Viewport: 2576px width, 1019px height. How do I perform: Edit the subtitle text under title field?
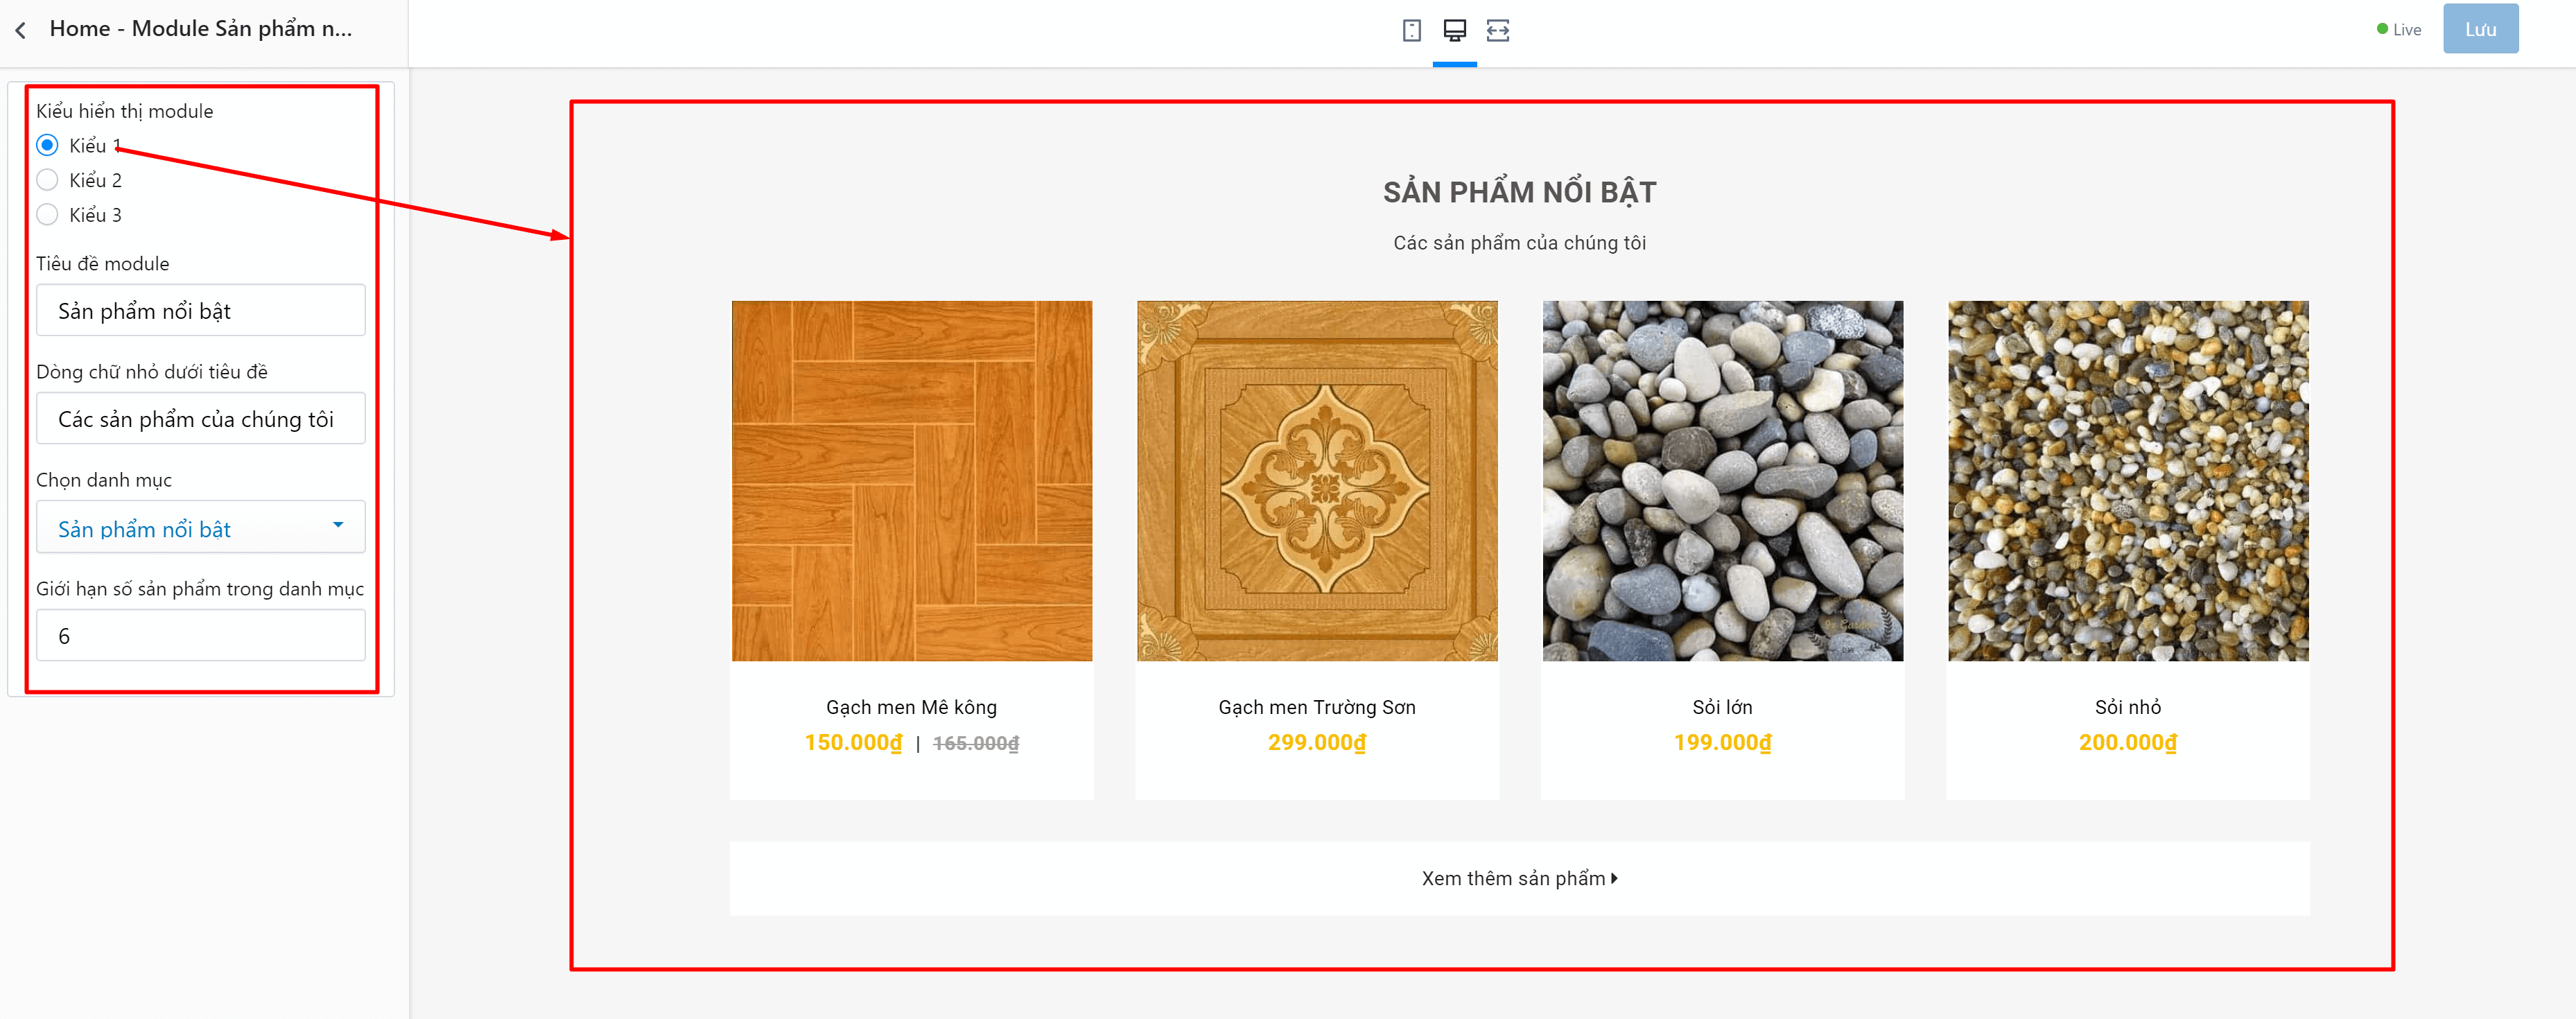(200, 418)
